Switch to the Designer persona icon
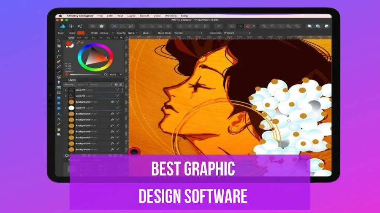The width and height of the screenshot is (380, 213). 63,26
